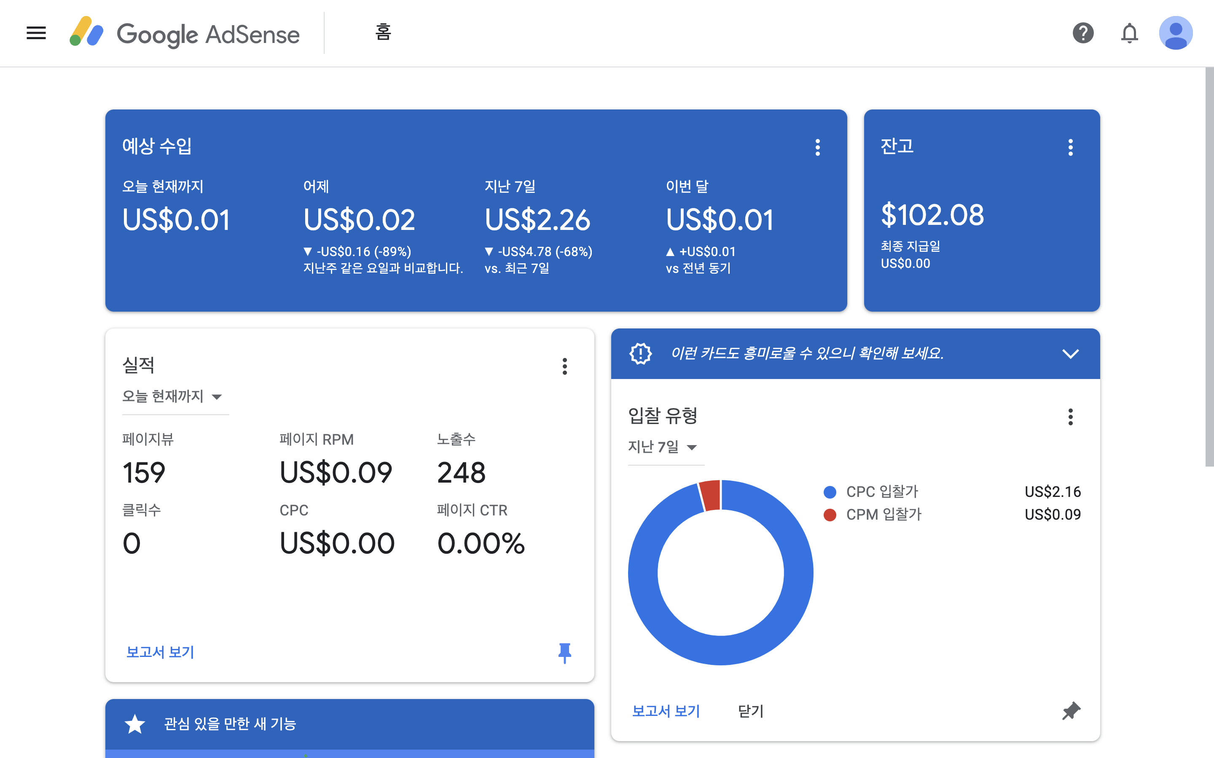Screen dimensions: 1214x758
Task: Click the page vertical scrollbar
Action: (1209, 267)
